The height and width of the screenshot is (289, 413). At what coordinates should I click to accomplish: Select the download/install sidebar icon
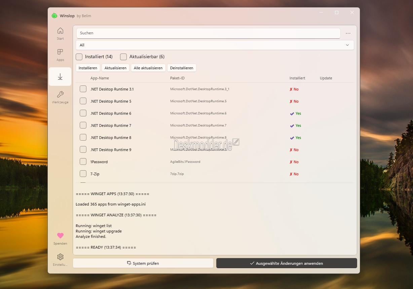tap(60, 77)
